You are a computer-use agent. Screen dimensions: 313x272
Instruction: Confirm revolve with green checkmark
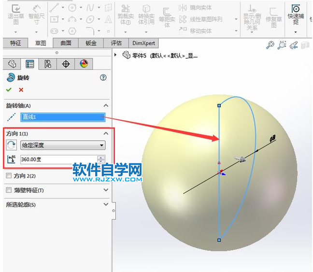click(9, 90)
